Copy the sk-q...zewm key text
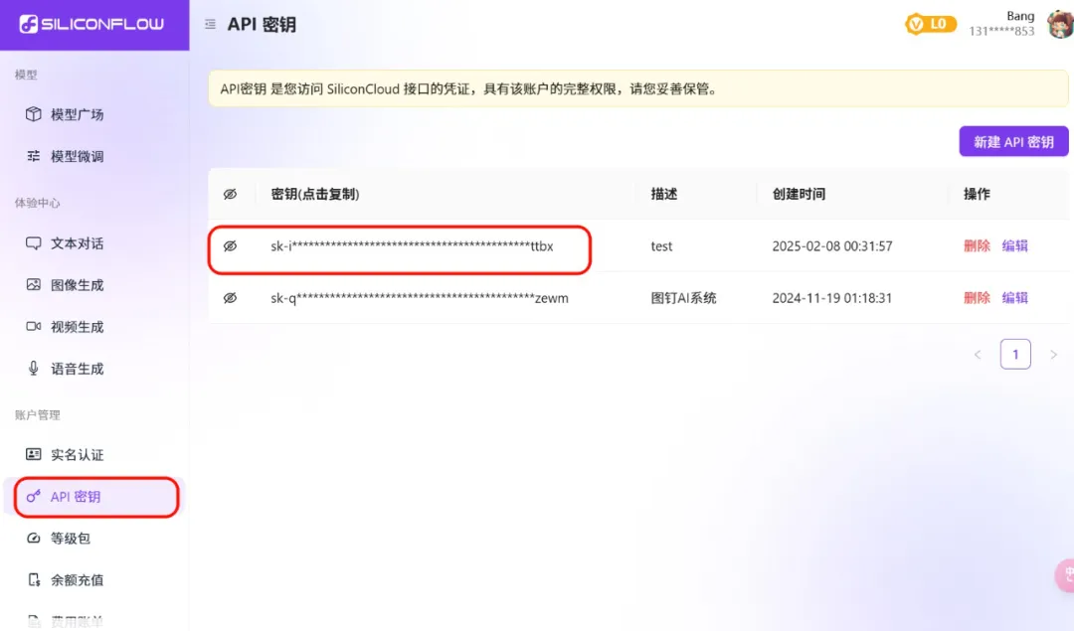The width and height of the screenshot is (1074, 631). pos(419,298)
